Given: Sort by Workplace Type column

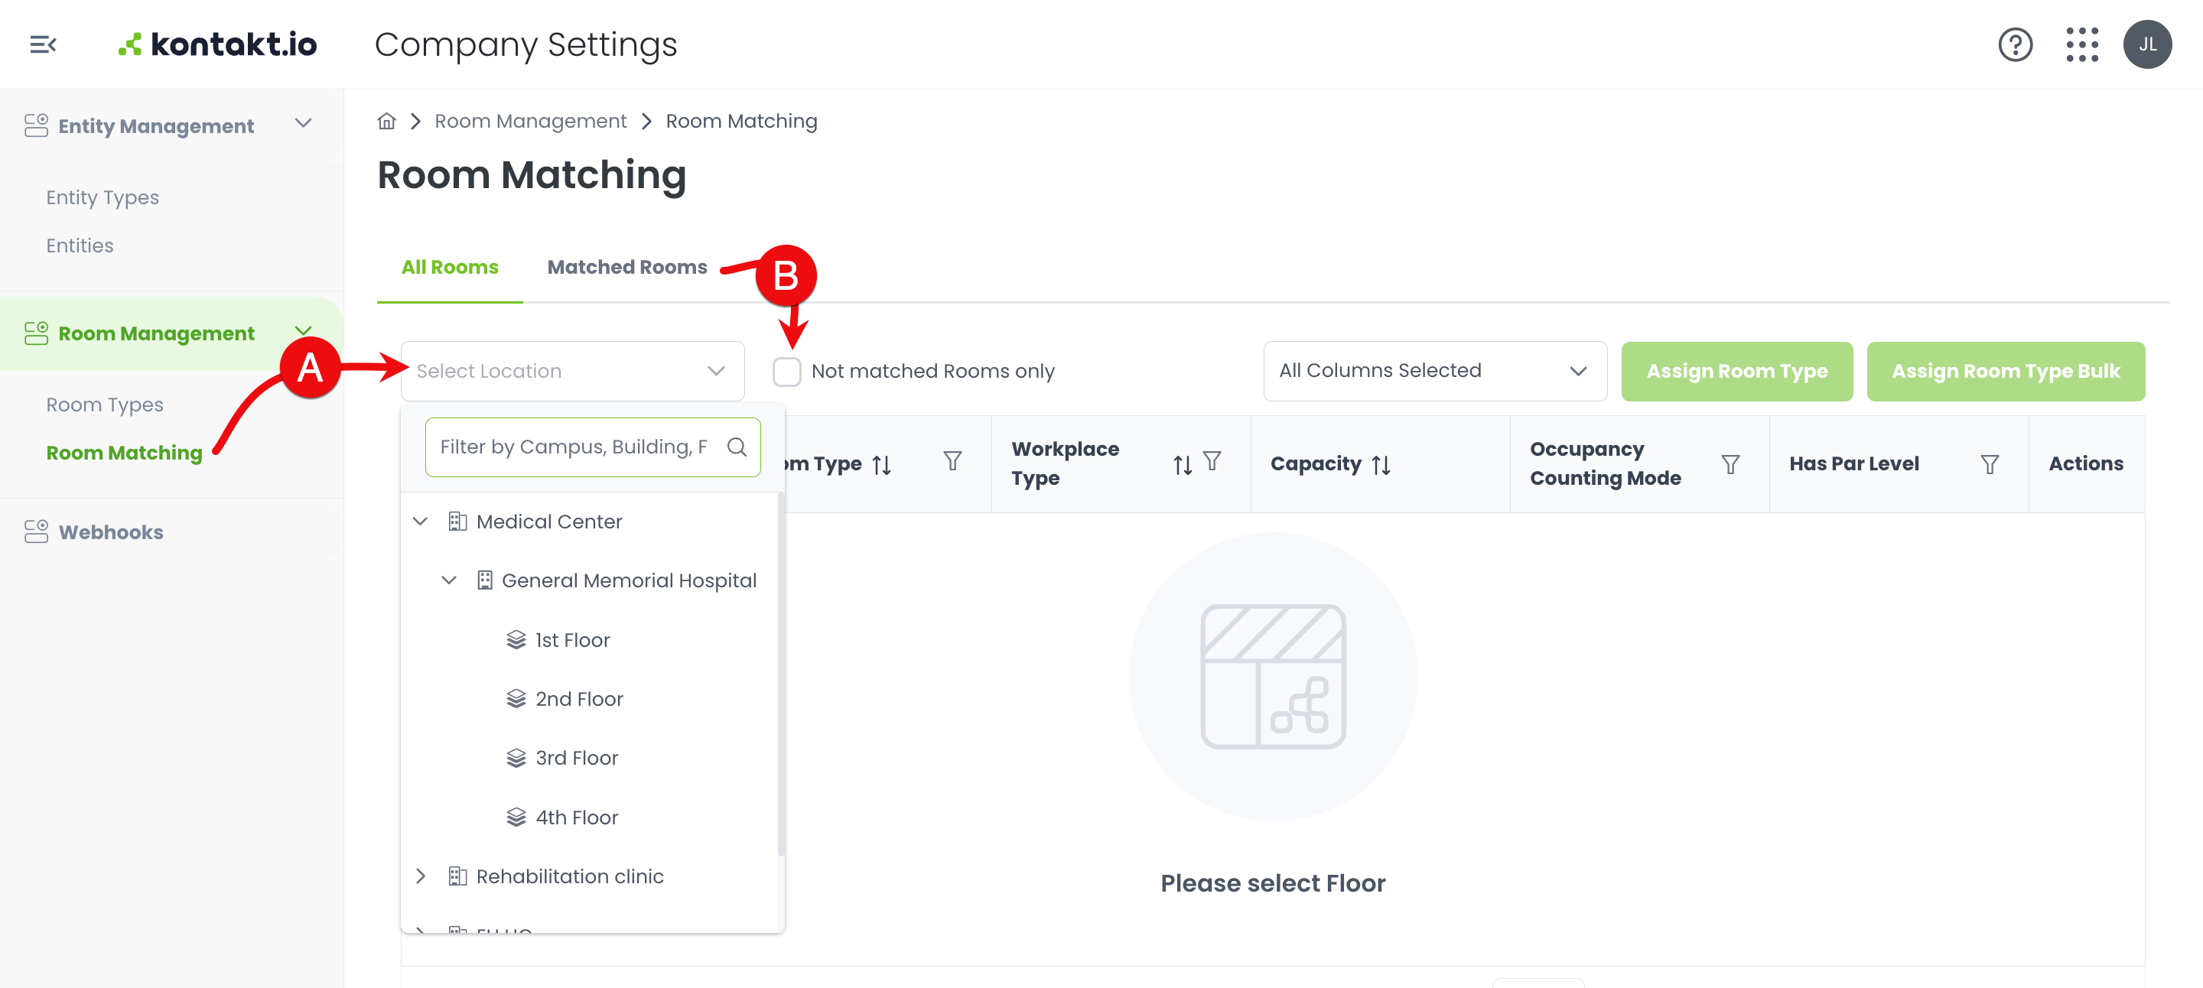Looking at the screenshot, I should click(x=1182, y=464).
